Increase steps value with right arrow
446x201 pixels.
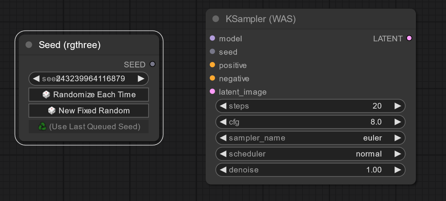tap(398, 106)
